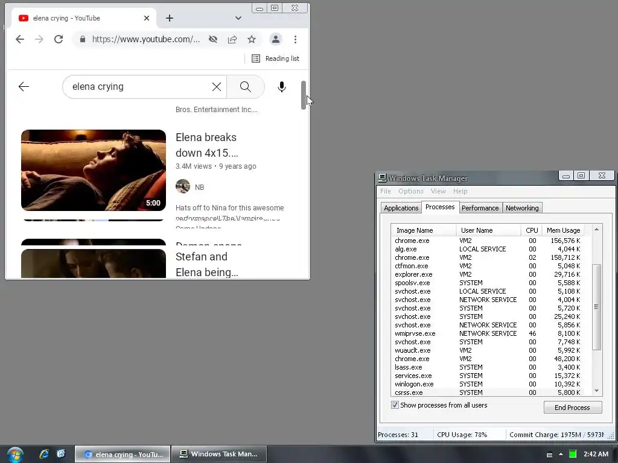Open the Stefan and Elena being video title
Screen dimensions: 618x463
(x=206, y=264)
